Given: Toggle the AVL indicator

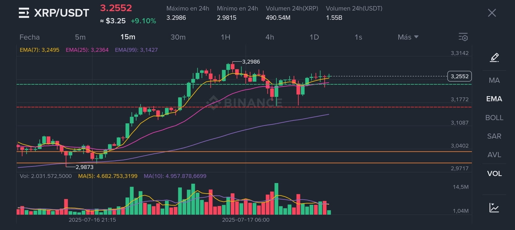Looking at the screenshot, I should [494, 155].
